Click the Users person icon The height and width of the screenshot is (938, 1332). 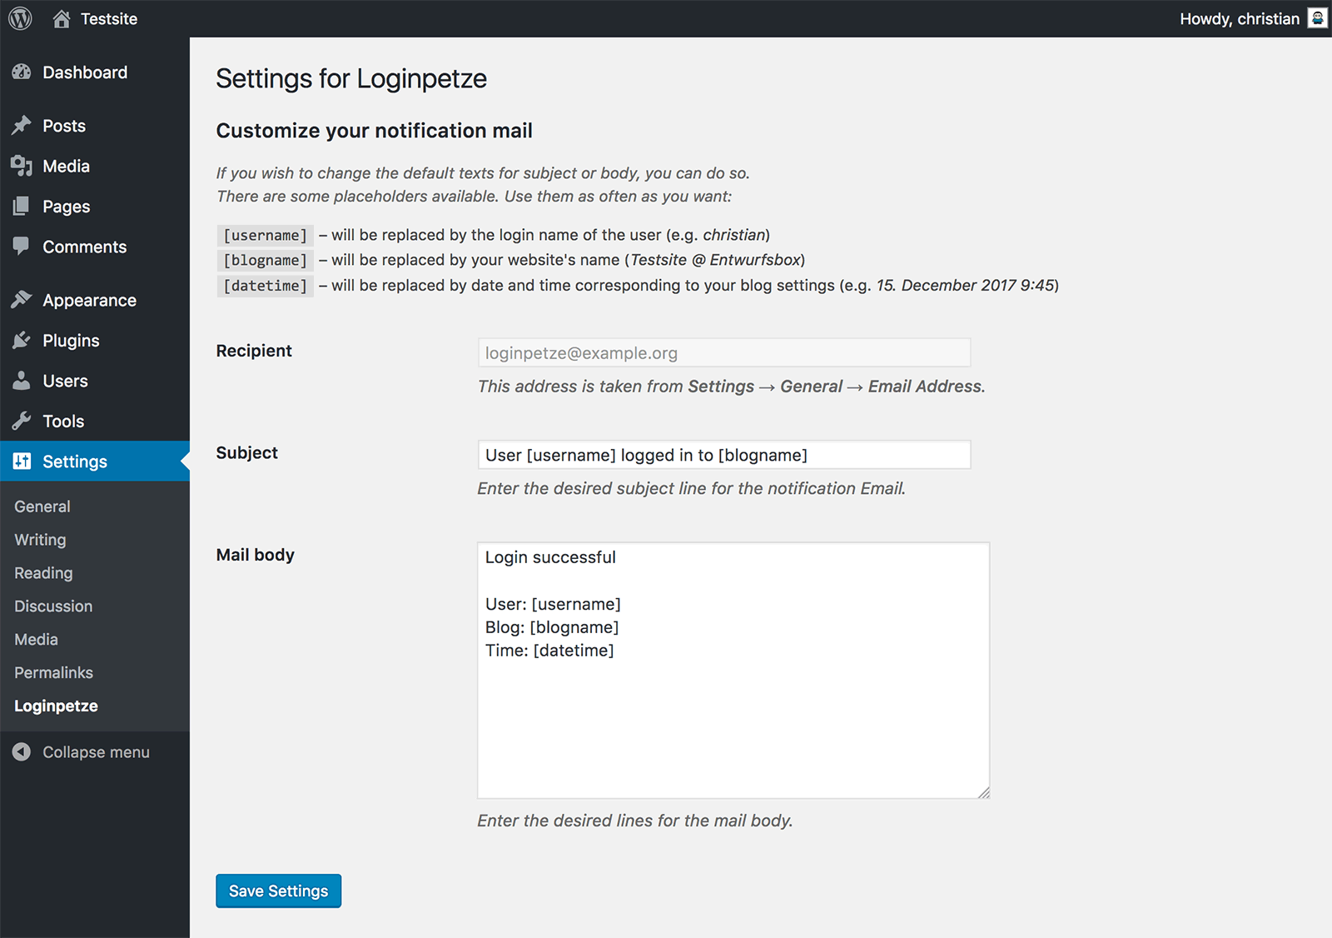[x=22, y=381]
